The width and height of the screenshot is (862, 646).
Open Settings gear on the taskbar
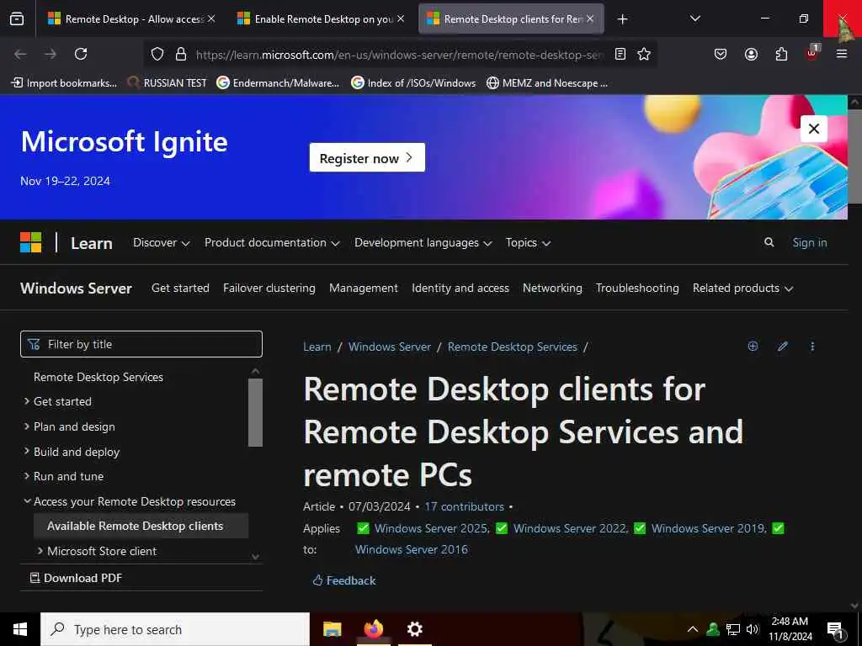414,629
